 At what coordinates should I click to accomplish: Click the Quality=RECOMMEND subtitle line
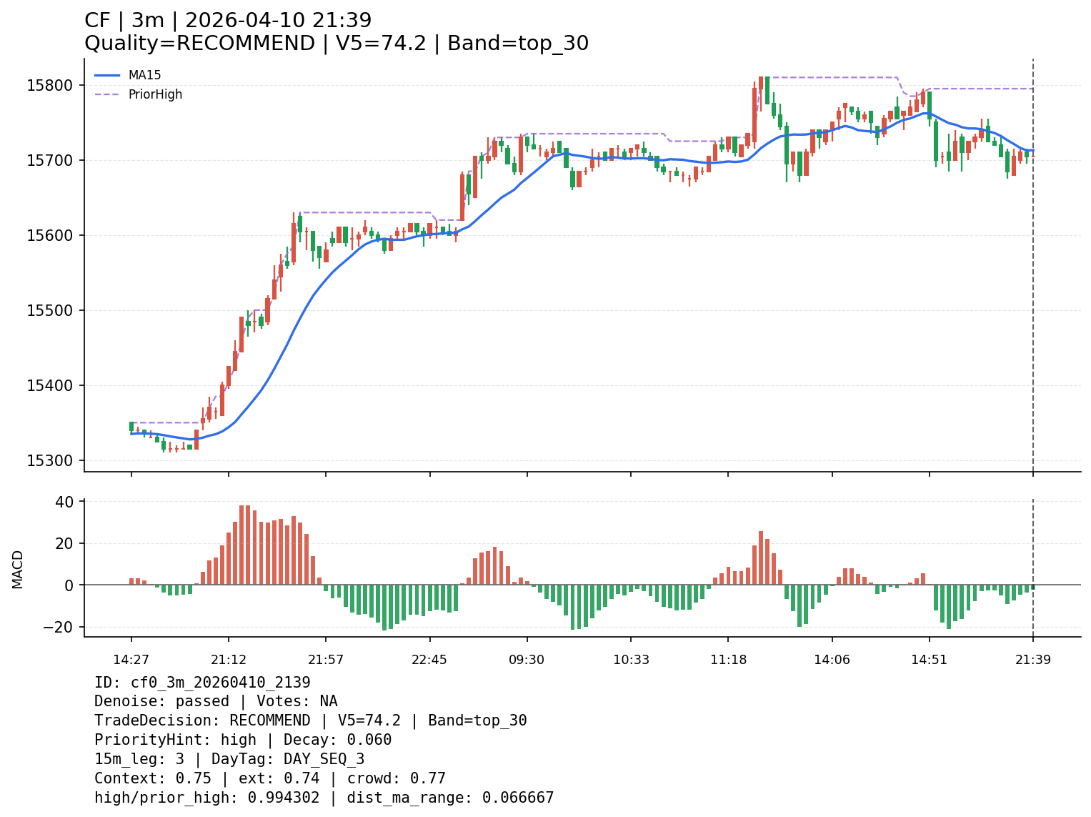(x=336, y=44)
